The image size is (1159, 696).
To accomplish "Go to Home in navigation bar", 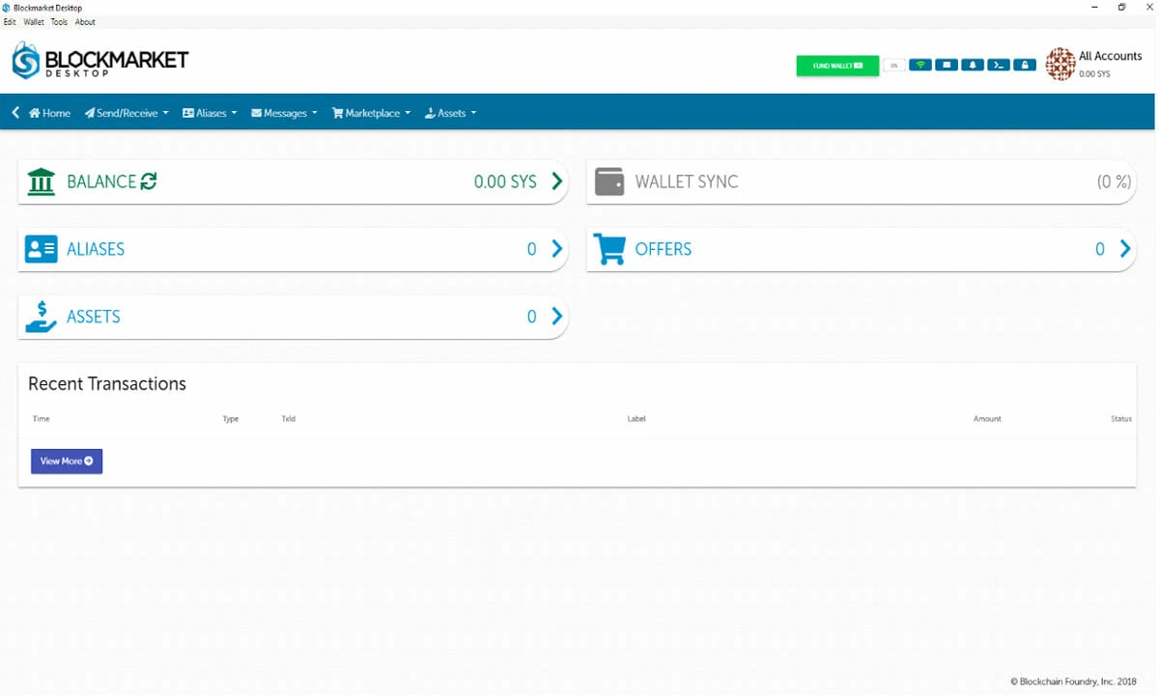I will (50, 113).
